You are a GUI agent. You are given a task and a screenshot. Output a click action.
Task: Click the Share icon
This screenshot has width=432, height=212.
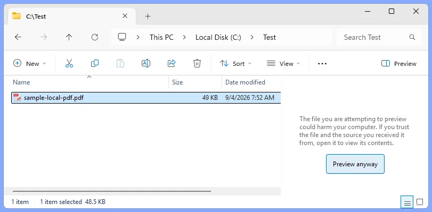click(x=172, y=64)
